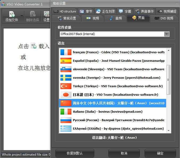Choose svenska (Sverige) language
The height and width of the screenshot is (158, 180).
112,78
